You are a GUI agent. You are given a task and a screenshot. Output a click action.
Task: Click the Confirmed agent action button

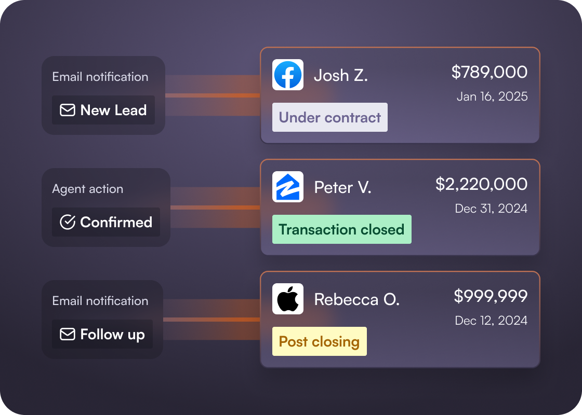[x=106, y=222]
